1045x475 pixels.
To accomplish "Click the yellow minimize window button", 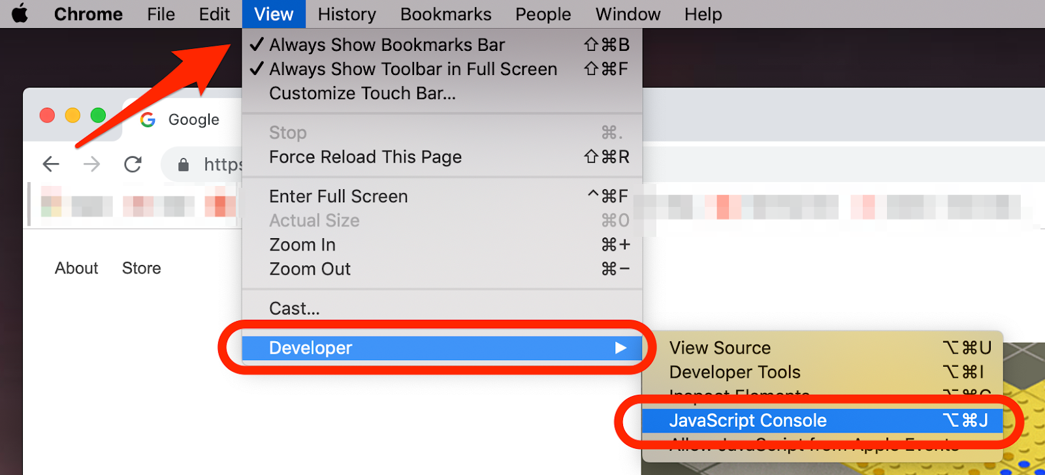I will 72,115.
